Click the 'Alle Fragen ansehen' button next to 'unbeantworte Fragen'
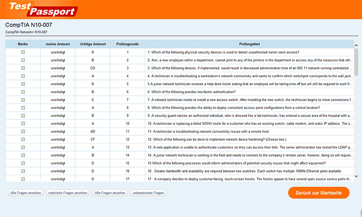Viewport: 362px width, 217px height. (110, 193)
